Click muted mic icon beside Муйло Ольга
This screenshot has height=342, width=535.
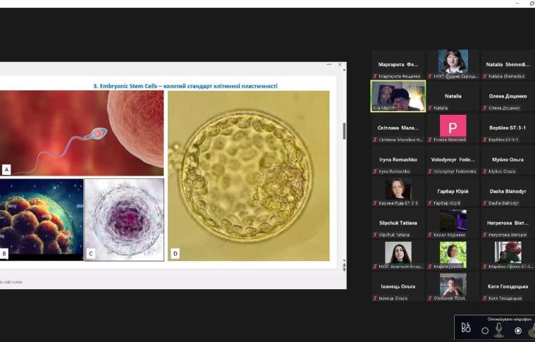pos(484,172)
